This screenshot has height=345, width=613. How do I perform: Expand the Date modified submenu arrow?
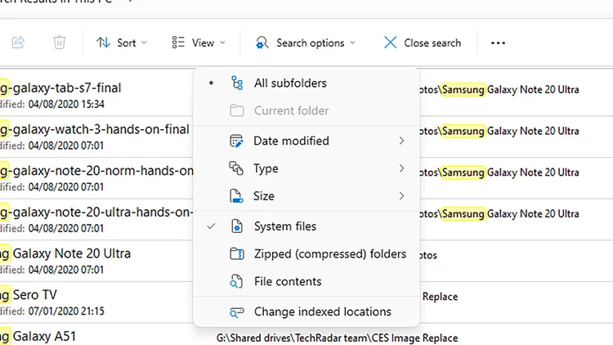401,141
